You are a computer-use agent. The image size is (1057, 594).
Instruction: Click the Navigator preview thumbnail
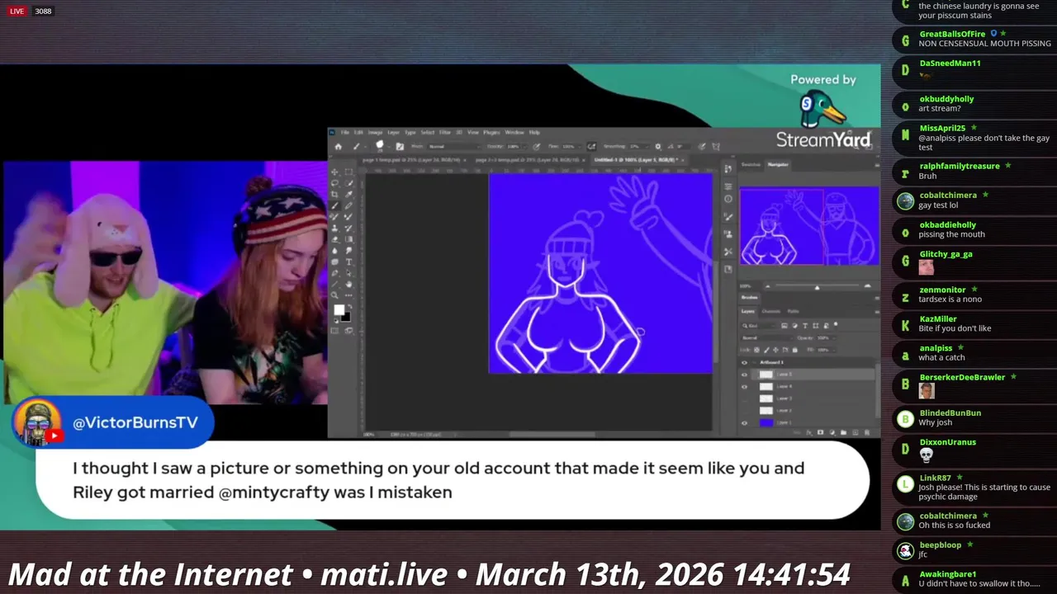[809, 226]
